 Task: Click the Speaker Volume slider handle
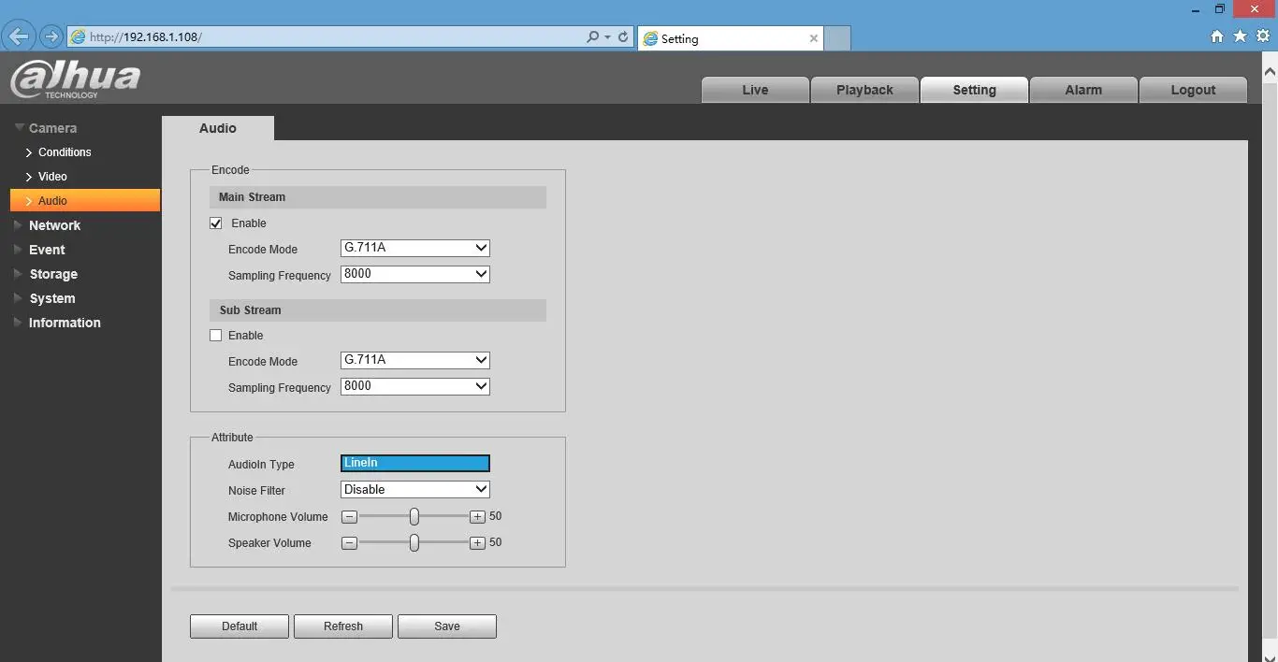414,542
